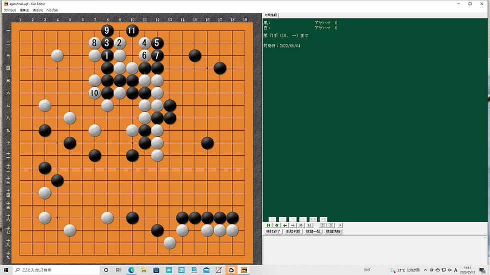
Task: Click the greyed double-right variation button
Action: click(x=303, y=219)
